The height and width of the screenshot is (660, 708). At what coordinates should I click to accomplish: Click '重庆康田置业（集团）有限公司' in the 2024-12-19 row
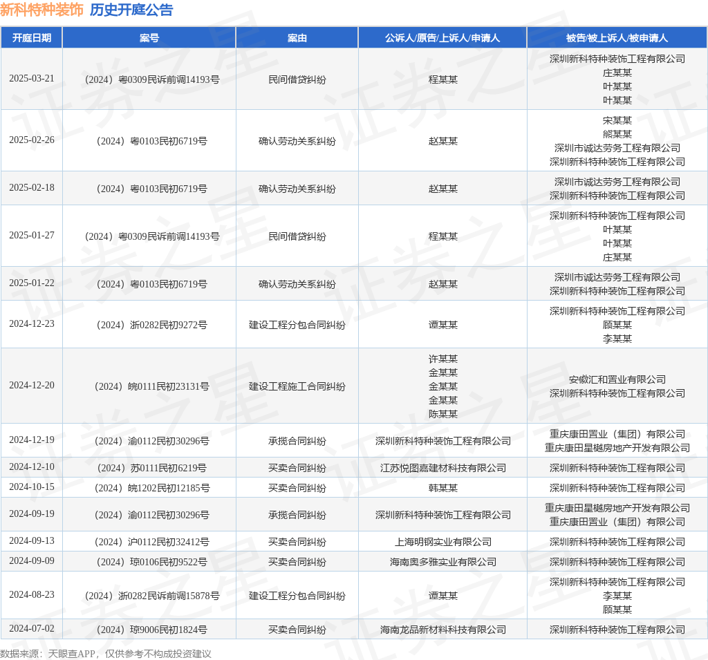[617, 434]
